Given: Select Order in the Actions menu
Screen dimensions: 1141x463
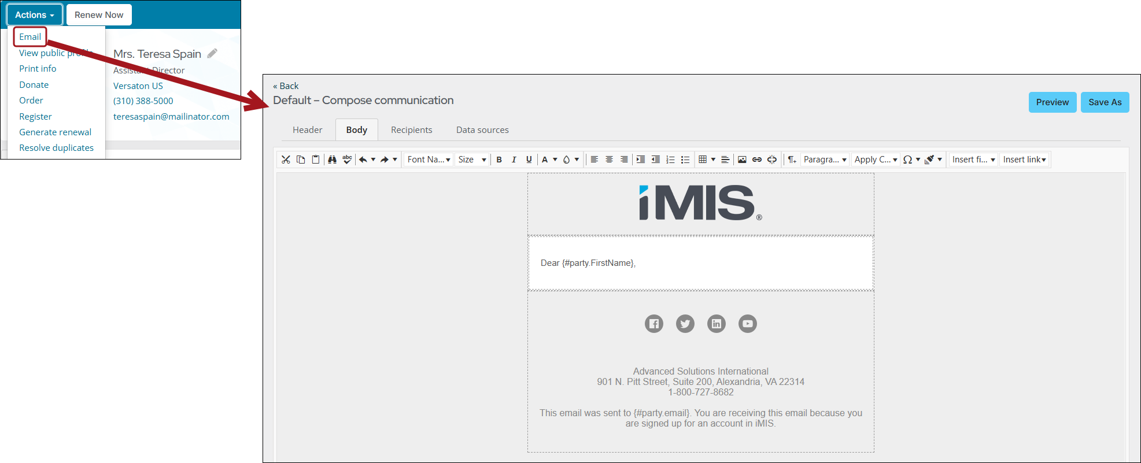Looking at the screenshot, I should (31, 101).
